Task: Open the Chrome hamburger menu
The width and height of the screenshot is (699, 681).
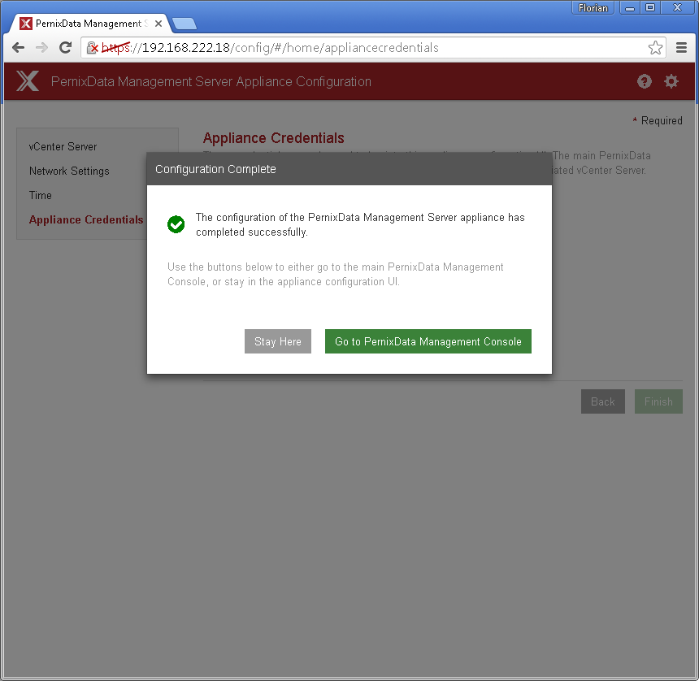Action: click(x=681, y=48)
